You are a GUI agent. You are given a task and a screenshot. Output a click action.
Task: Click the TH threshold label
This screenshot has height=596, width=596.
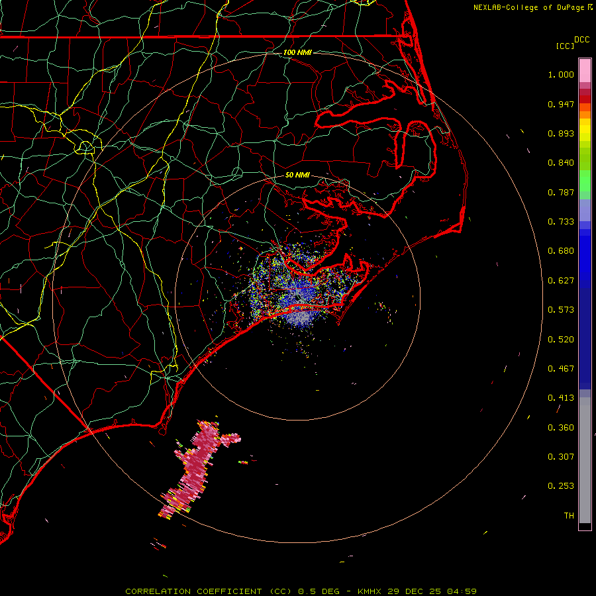(x=569, y=516)
